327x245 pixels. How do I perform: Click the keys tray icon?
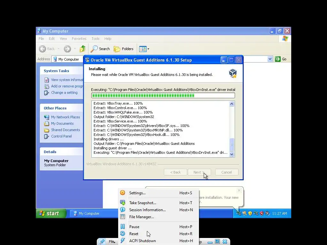pyautogui.click(x=244, y=213)
